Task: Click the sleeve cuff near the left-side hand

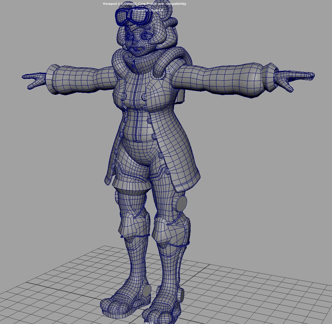Action: click(x=50, y=78)
